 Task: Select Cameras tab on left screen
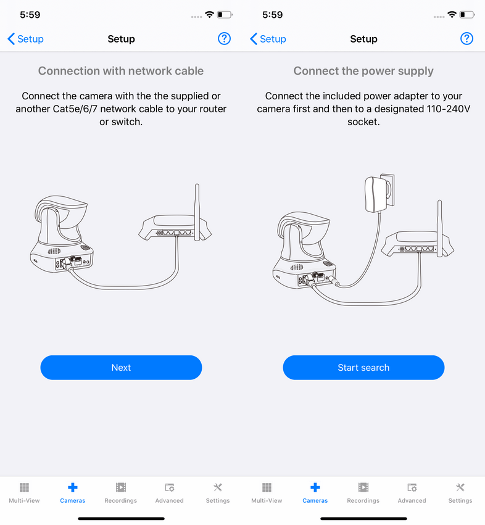pos(73,493)
